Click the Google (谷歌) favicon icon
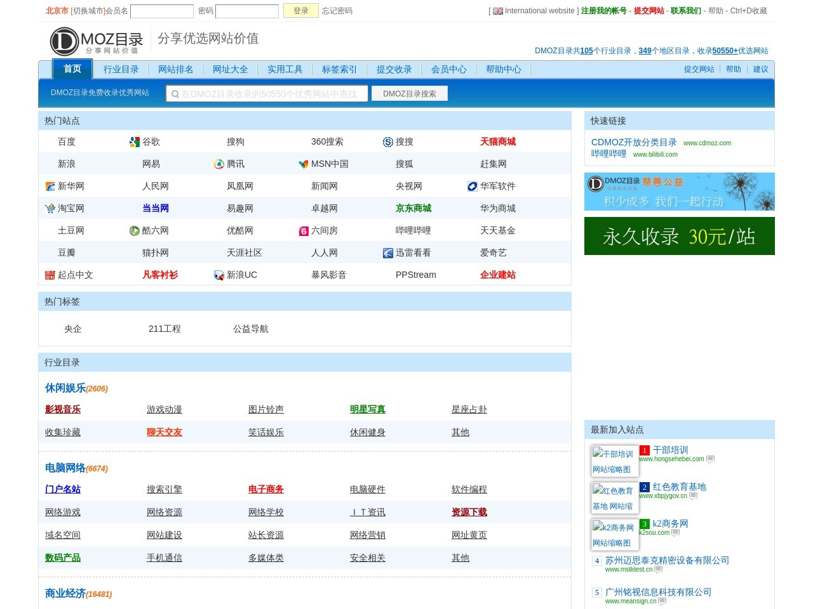The image size is (813, 609). coord(135,142)
